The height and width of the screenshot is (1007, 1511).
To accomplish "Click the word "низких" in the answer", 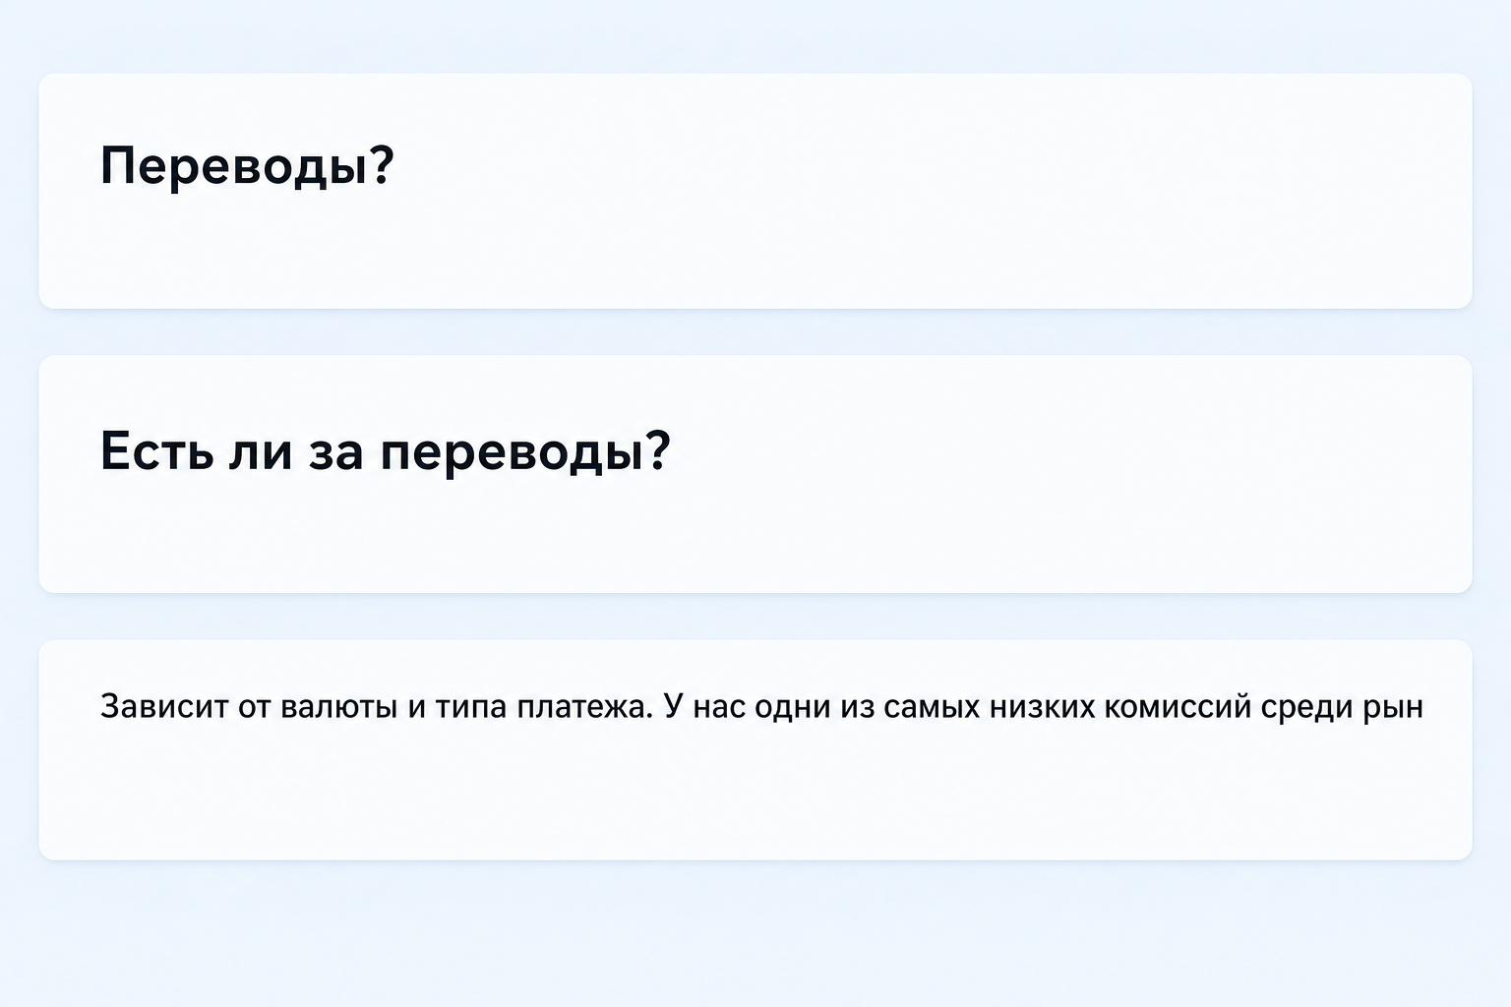I will click(1042, 706).
